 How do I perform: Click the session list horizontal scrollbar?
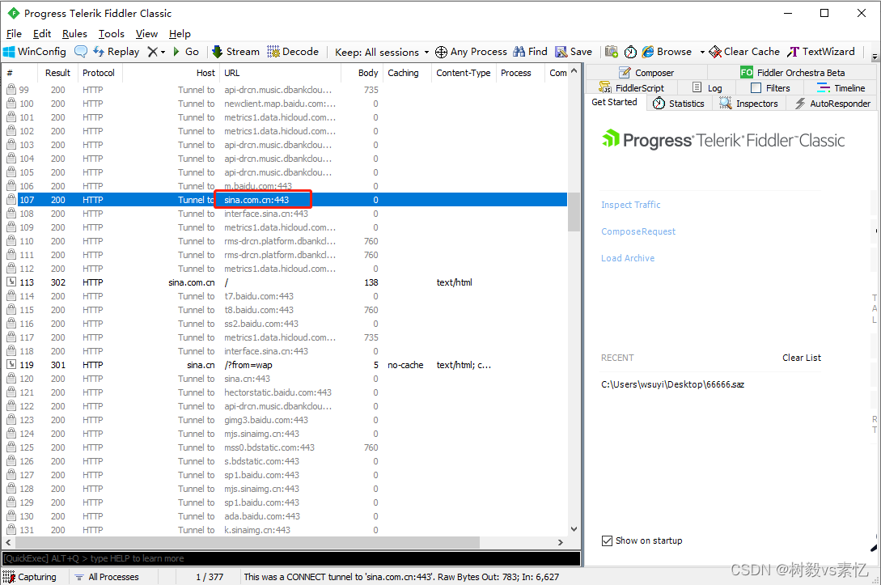(248, 542)
